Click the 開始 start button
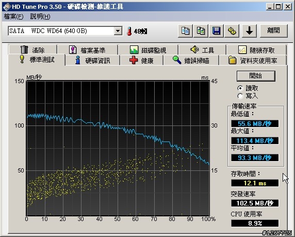This screenshot has width=295, height=237. [256, 76]
